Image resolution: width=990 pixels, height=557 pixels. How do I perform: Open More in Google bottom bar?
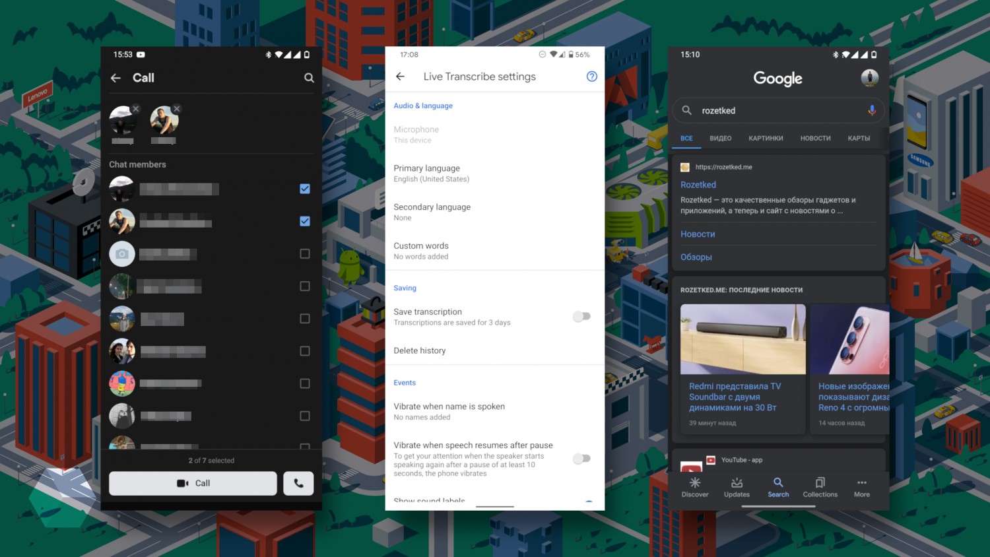(x=862, y=488)
